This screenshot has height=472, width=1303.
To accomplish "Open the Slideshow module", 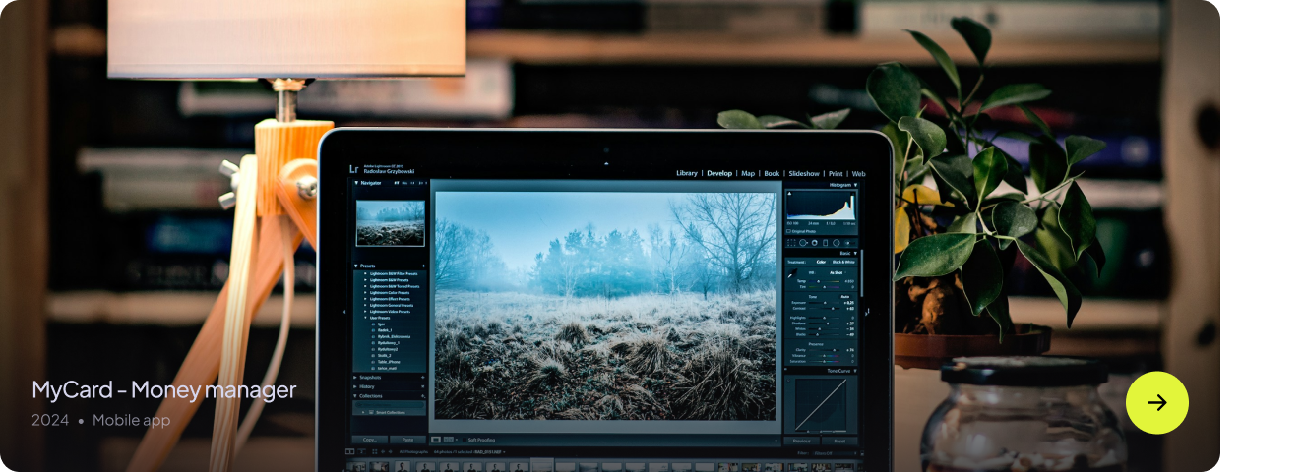I will pyautogui.click(x=803, y=173).
